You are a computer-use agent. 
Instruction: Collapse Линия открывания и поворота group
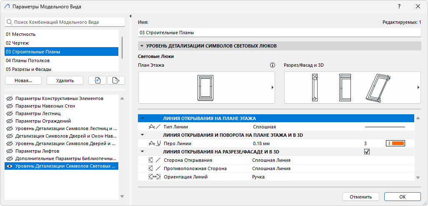[x=142, y=135]
